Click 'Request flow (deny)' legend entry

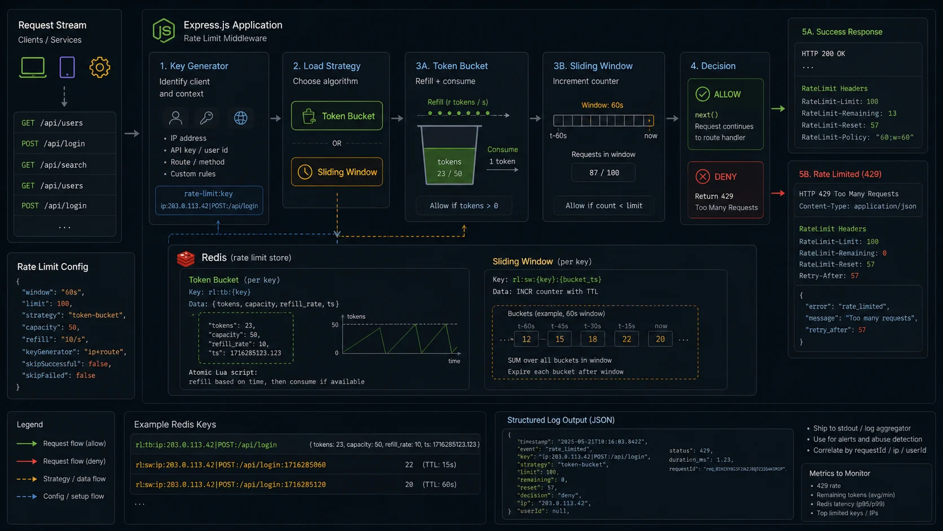tap(61, 461)
